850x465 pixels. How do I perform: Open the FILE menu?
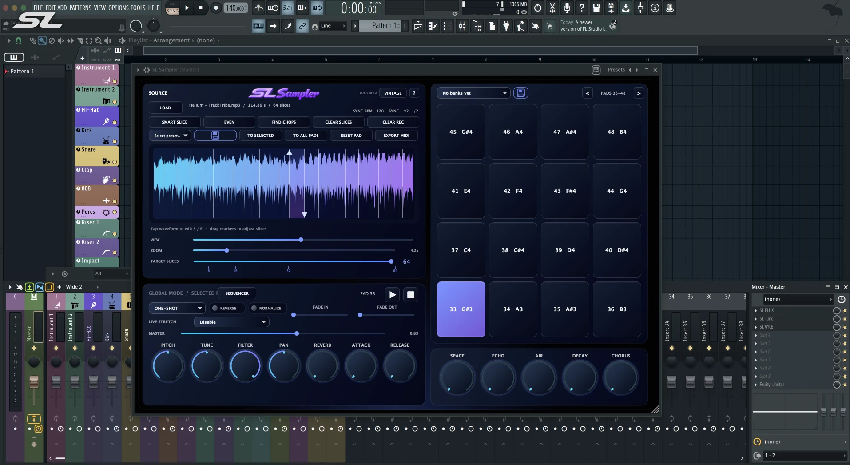(x=38, y=8)
